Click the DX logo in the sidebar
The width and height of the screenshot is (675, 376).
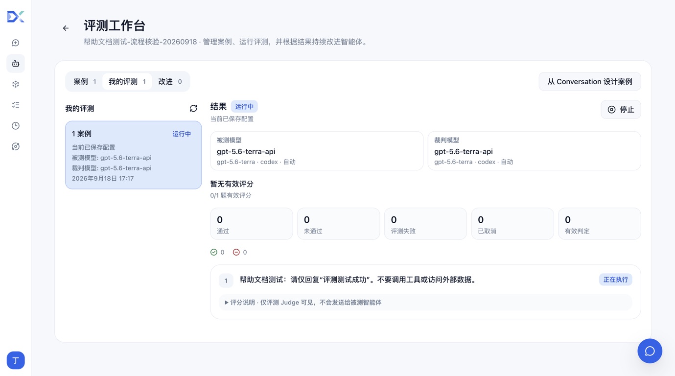point(16,17)
